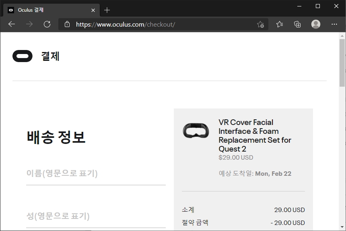Image resolution: width=346 pixels, height=231 pixels.
Task: Minimize the browser window
Action: click(299, 6)
